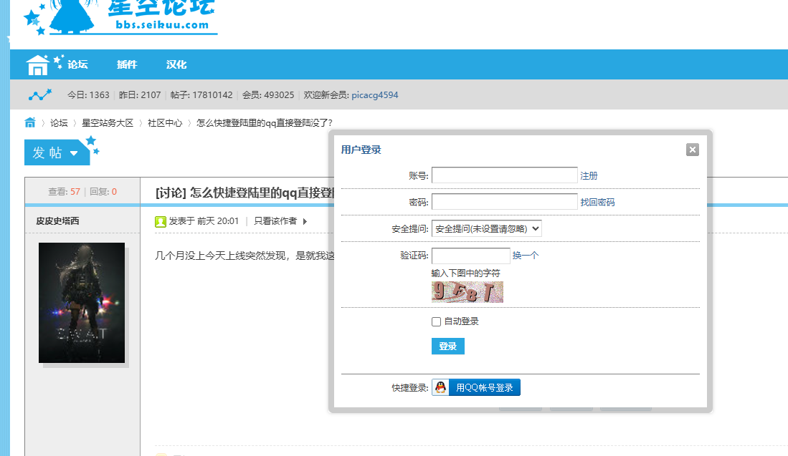788x456 pixels.
Task: Click the poster's avatar thumbnail
Action: [x=82, y=303]
